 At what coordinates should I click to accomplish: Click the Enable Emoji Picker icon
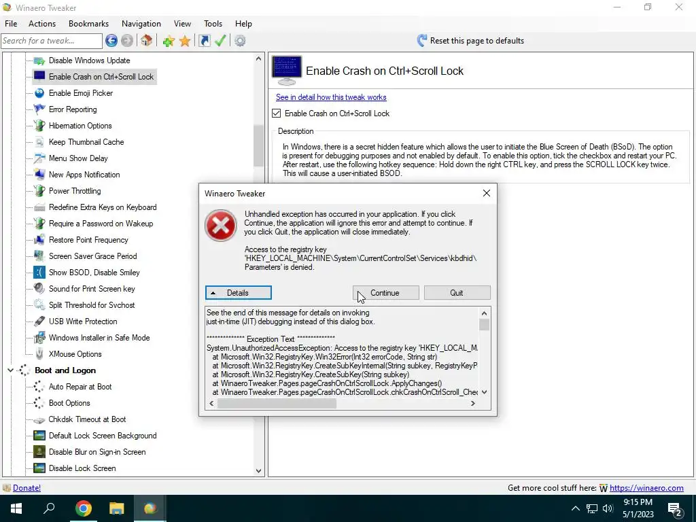tap(39, 92)
